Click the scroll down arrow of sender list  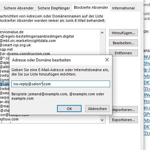tap(102, 120)
